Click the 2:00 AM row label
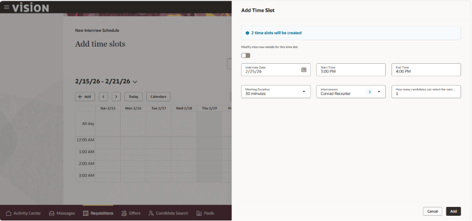The image size is (472, 221). 87,164
